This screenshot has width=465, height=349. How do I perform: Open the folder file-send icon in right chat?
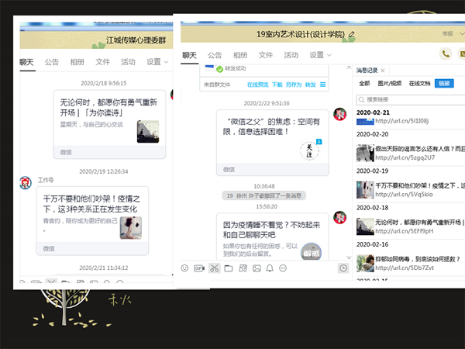pyautogui.click(x=229, y=268)
